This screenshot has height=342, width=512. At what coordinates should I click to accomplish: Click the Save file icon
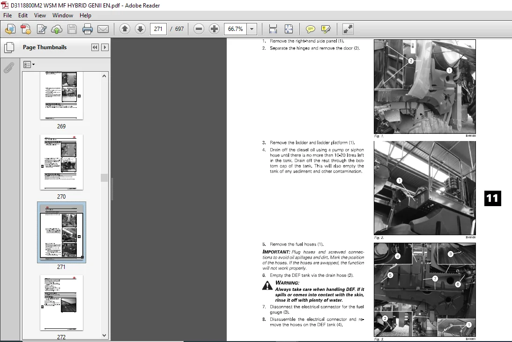click(x=72, y=29)
